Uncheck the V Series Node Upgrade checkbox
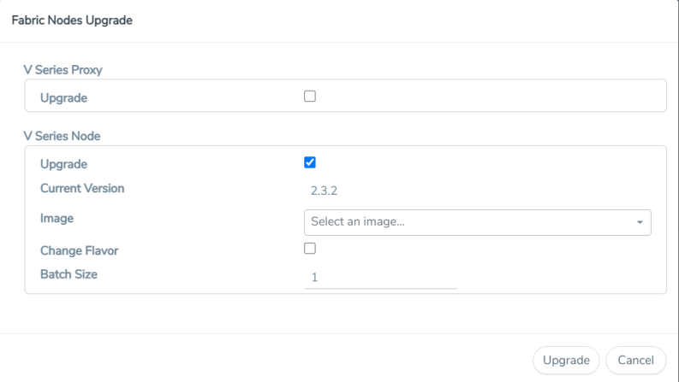This screenshot has width=679, height=382. point(310,162)
